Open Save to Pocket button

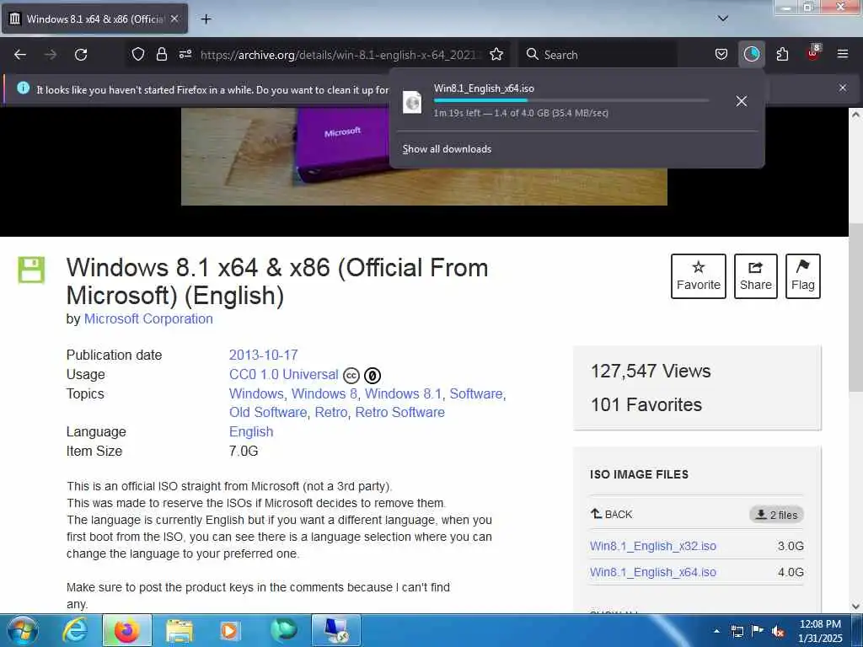(721, 55)
